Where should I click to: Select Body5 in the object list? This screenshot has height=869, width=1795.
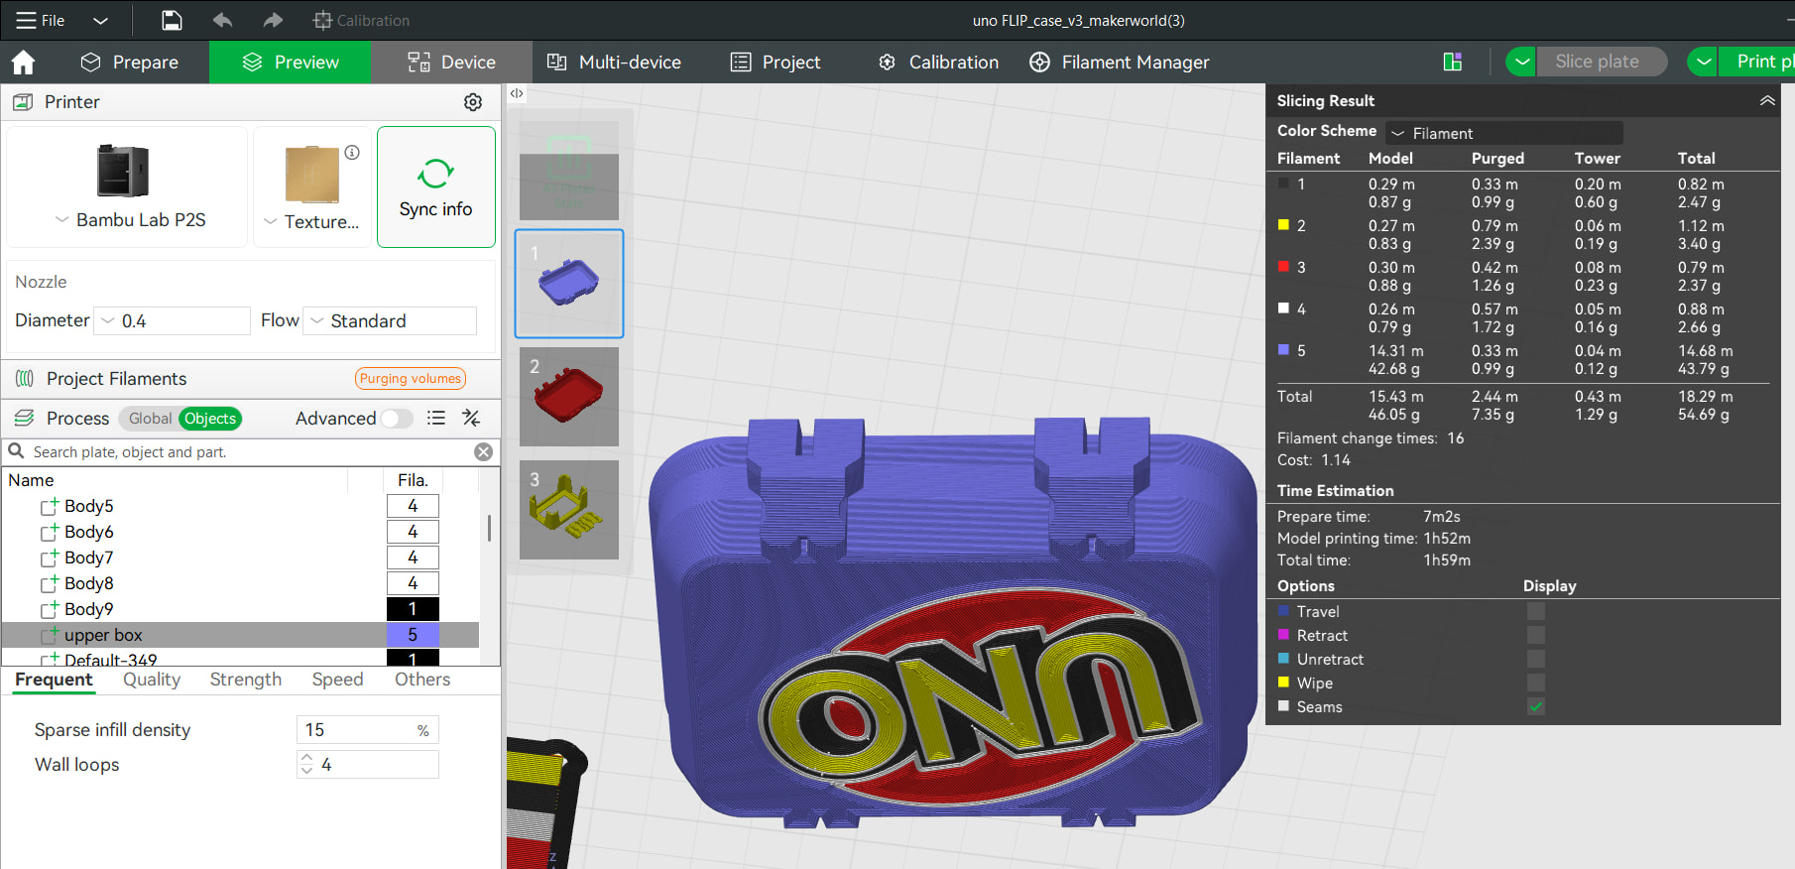click(89, 506)
